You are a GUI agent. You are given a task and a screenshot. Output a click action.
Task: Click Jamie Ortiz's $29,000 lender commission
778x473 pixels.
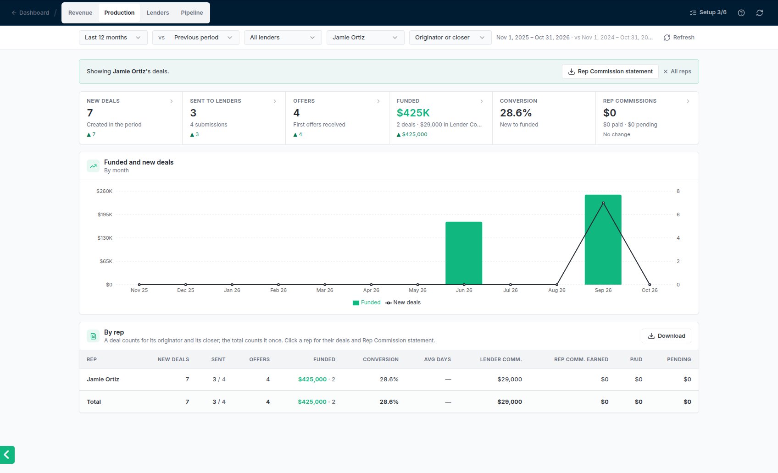(510, 379)
